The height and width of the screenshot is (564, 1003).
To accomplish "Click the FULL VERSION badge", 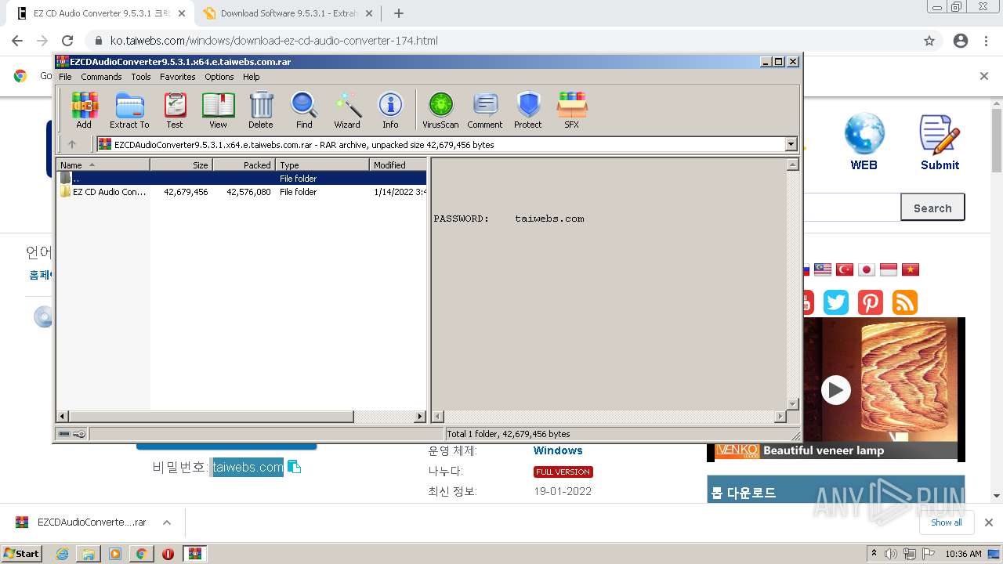I will tap(563, 472).
